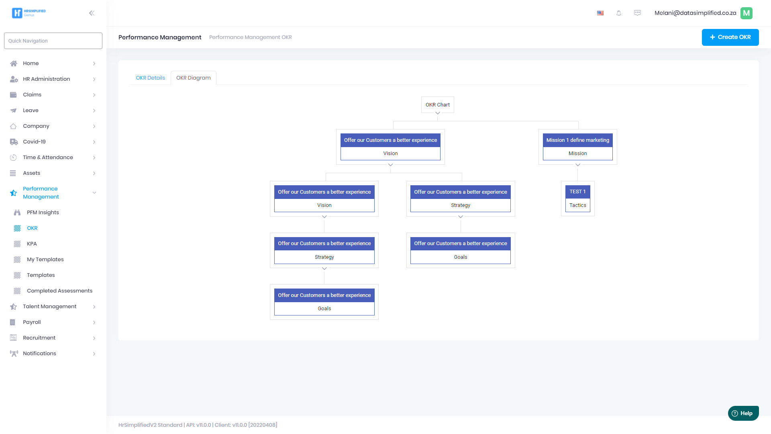Collapse children under top Vision node
Viewport: 771px width, 434px height.
pyautogui.click(x=390, y=165)
